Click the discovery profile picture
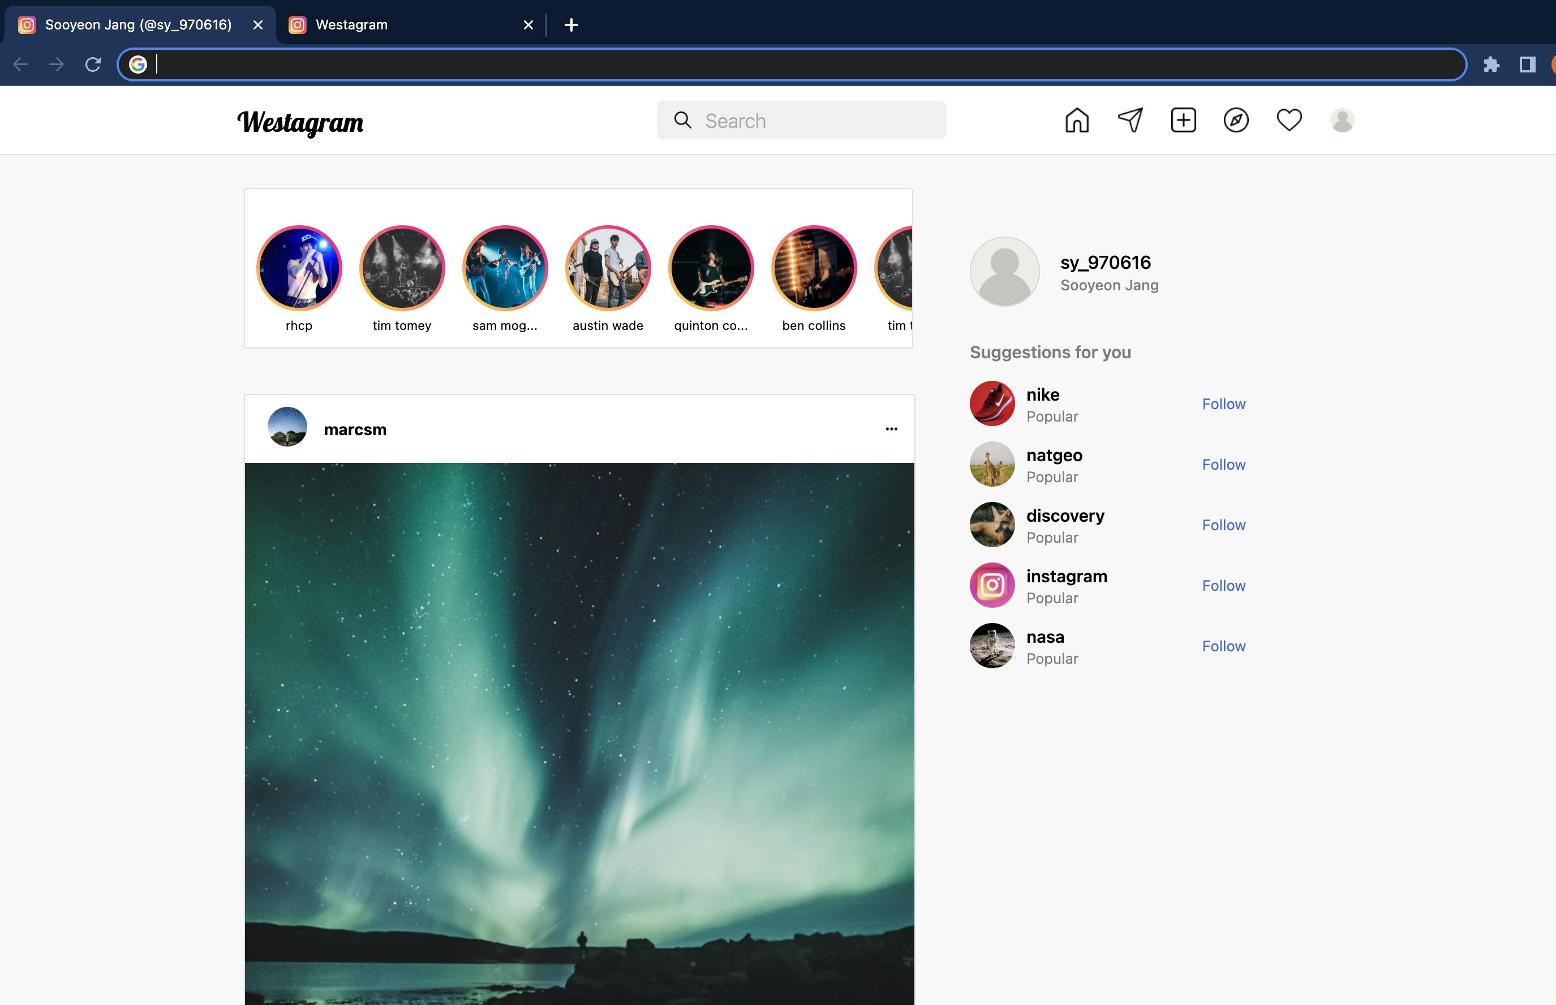The height and width of the screenshot is (1005, 1556). 992,525
